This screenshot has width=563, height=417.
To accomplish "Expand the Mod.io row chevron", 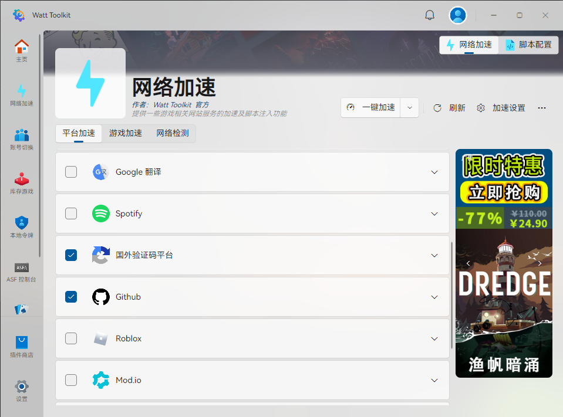I will 434,380.
